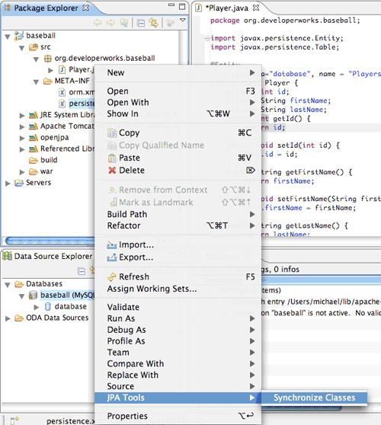This screenshot has height=425, width=381.
Task: Expand Referenced Libraries
Action: pyautogui.click(x=22, y=149)
